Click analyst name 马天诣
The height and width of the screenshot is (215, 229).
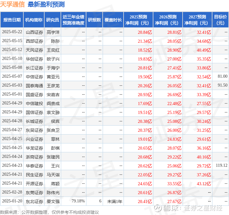point(53,175)
